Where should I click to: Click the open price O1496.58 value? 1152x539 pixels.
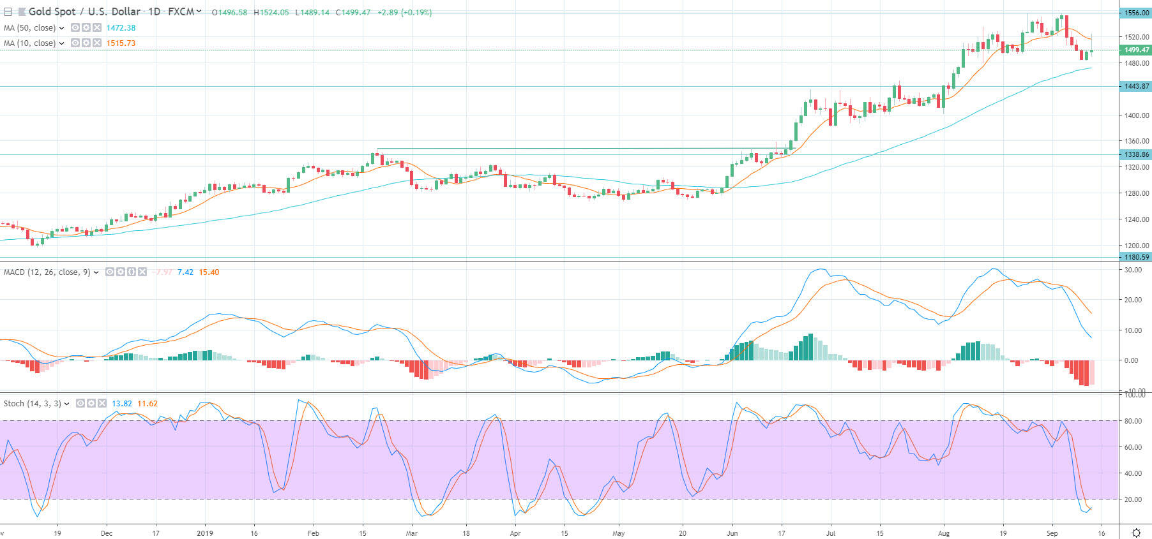229,13
